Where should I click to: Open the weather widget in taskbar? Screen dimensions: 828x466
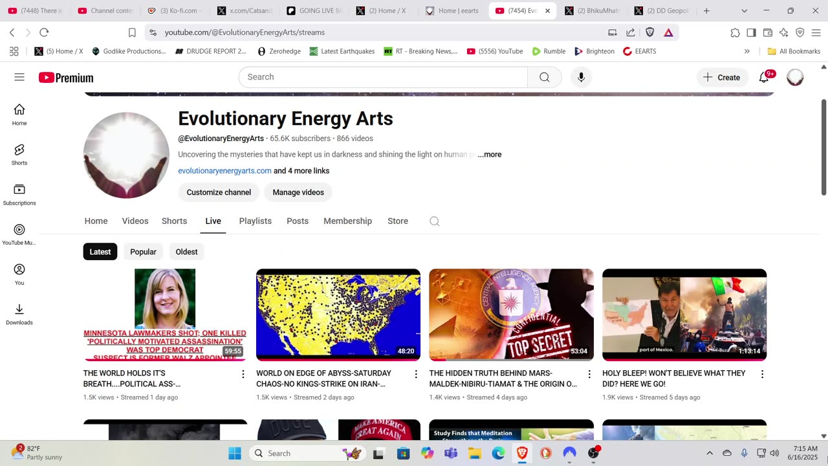coord(38,452)
